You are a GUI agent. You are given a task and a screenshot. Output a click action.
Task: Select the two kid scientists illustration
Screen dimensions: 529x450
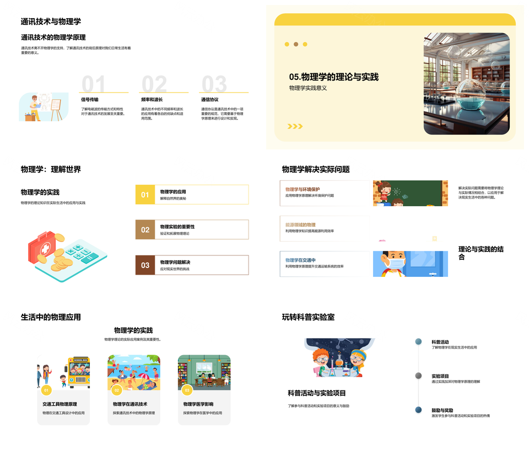(339, 358)
